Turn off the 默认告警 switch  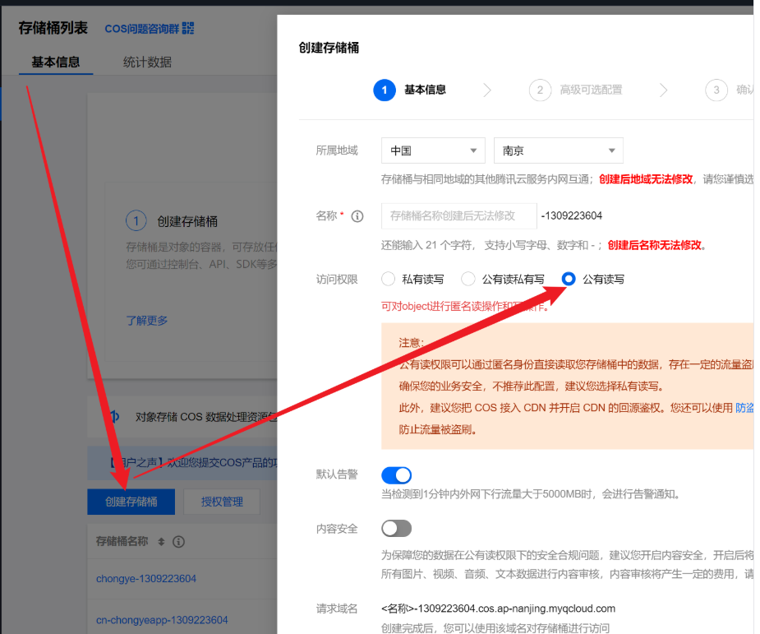[397, 475]
